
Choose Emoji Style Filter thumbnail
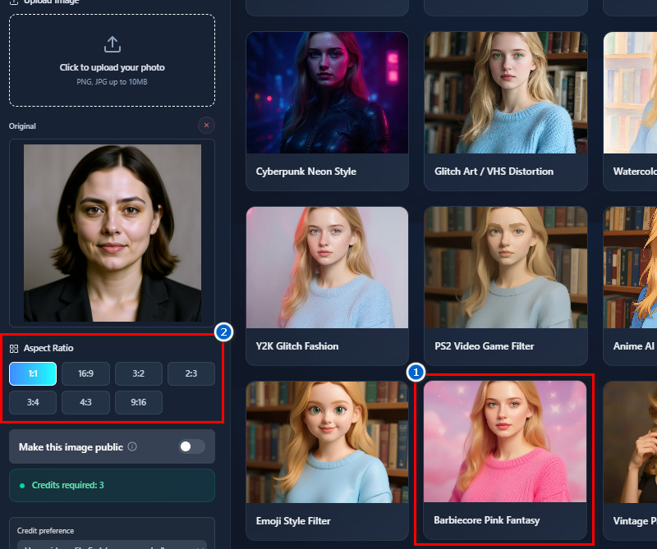pyautogui.click(x=327, y=442)
